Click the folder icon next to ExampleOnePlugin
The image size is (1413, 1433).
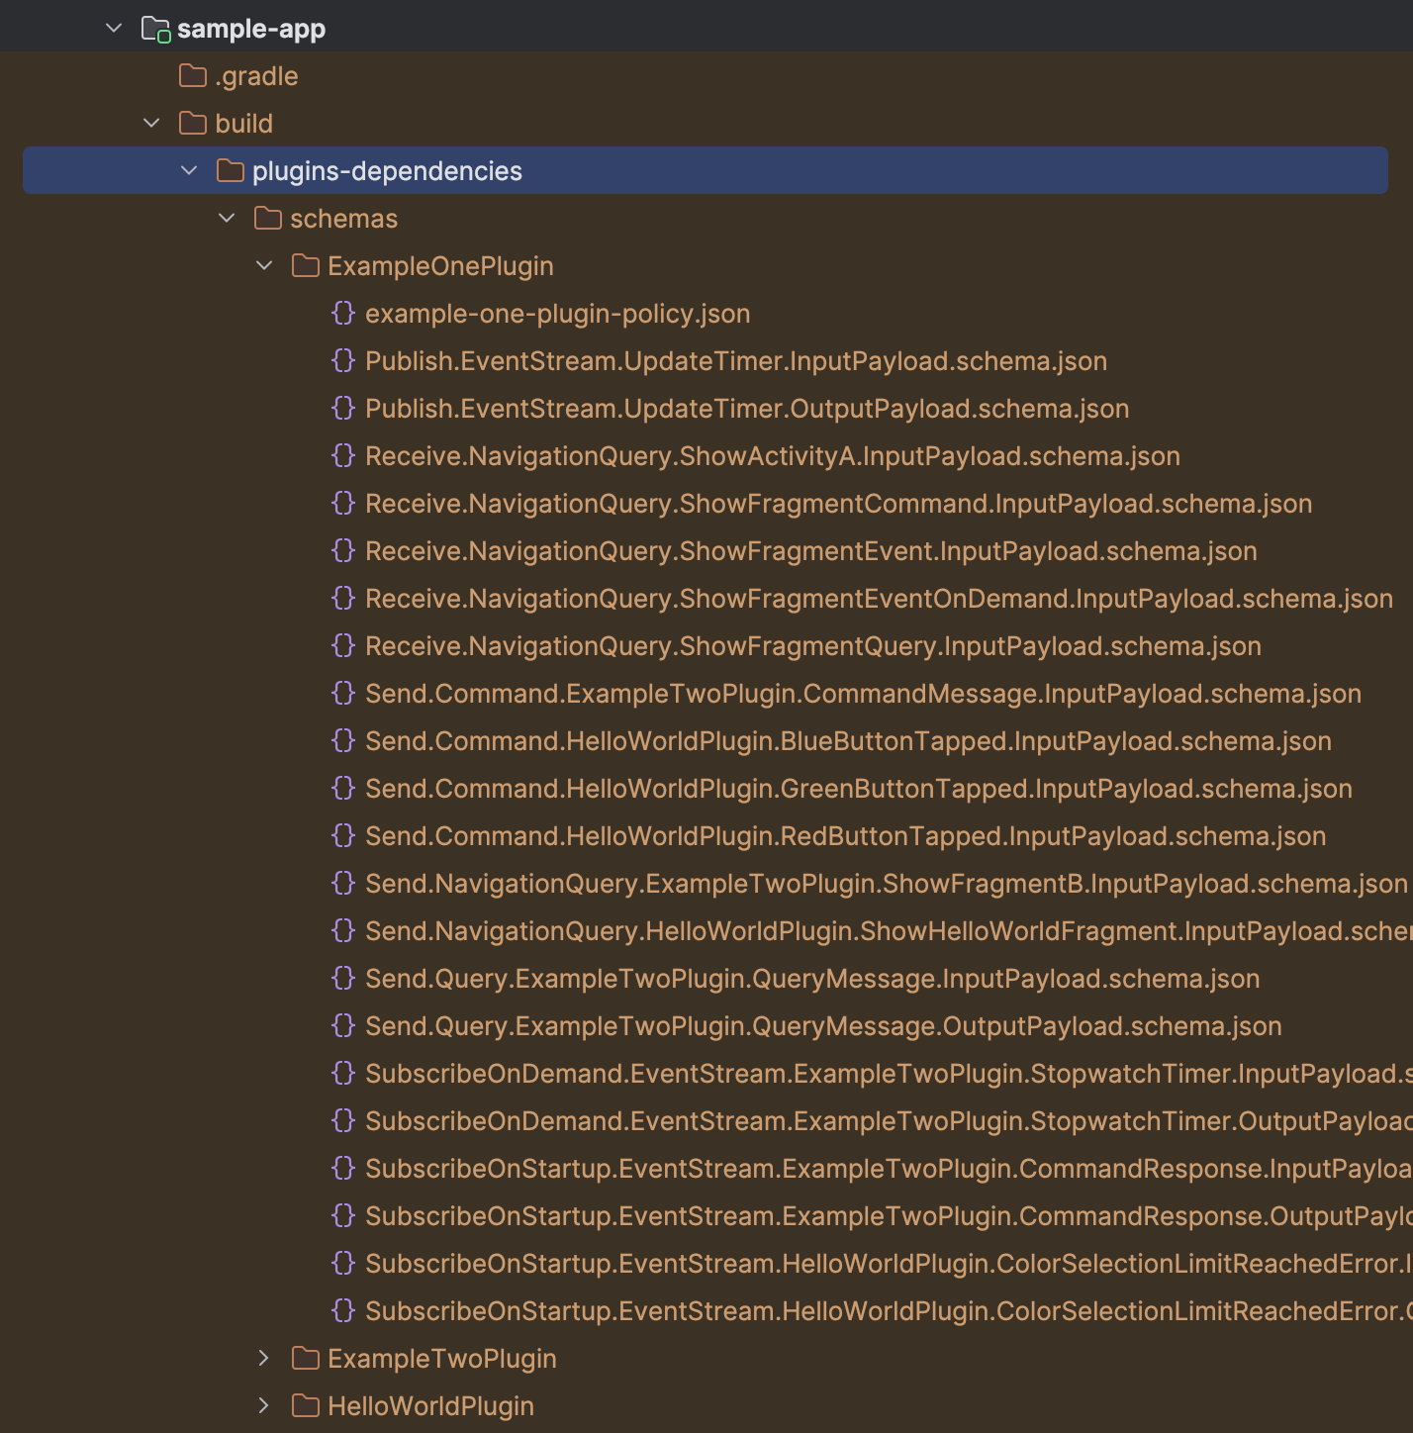tap(305, 265)
